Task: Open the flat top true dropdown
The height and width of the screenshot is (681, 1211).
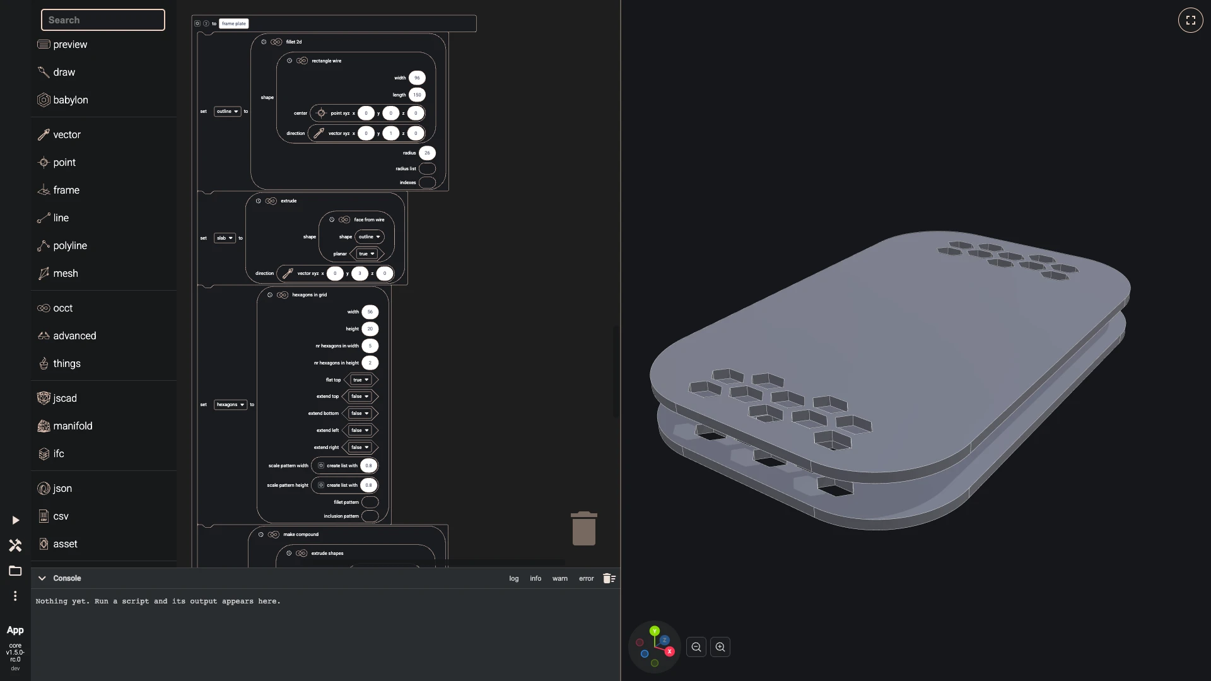Action: click(361, 380)
